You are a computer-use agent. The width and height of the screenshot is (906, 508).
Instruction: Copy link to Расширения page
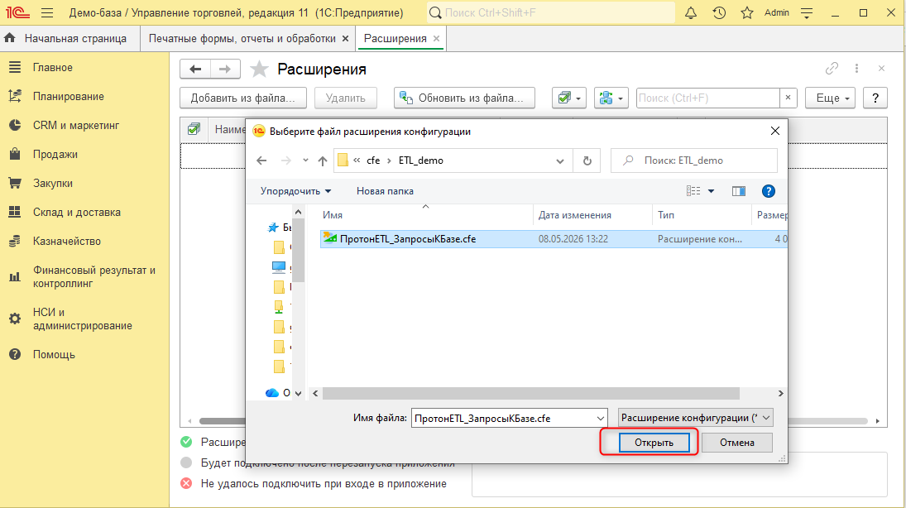coord(832,69)
